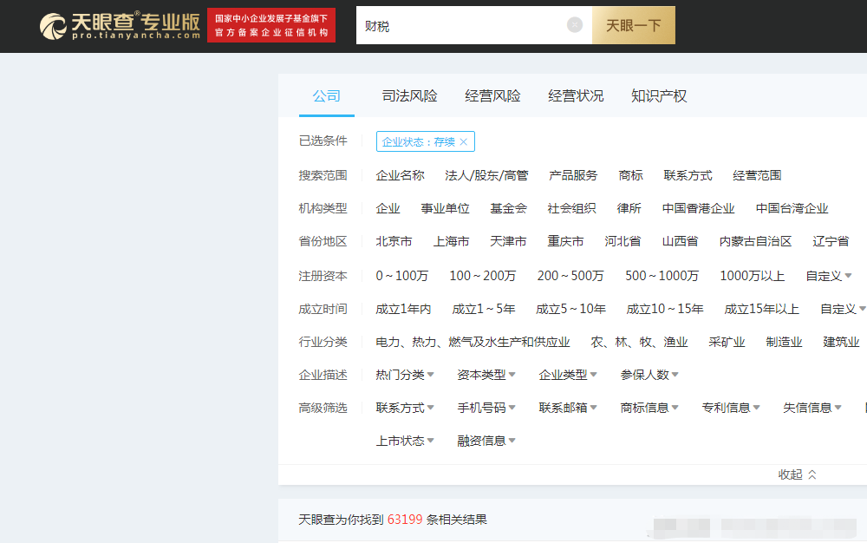
Task: Click the 天眼一下 search button
Action: pos(633,26)
